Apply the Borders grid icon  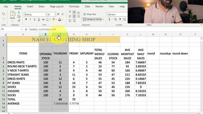(x=47, y=19)
